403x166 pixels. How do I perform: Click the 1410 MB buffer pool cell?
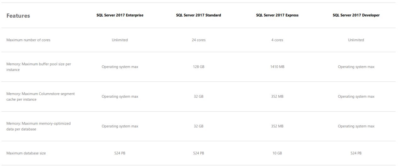(x=277, y=67)
